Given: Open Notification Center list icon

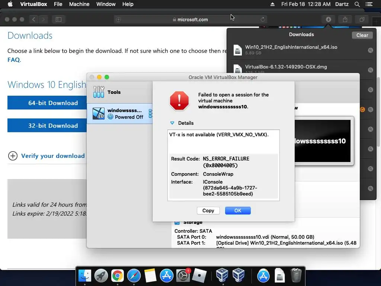Looking at the screenshot, I should click(x=369, y=4).
